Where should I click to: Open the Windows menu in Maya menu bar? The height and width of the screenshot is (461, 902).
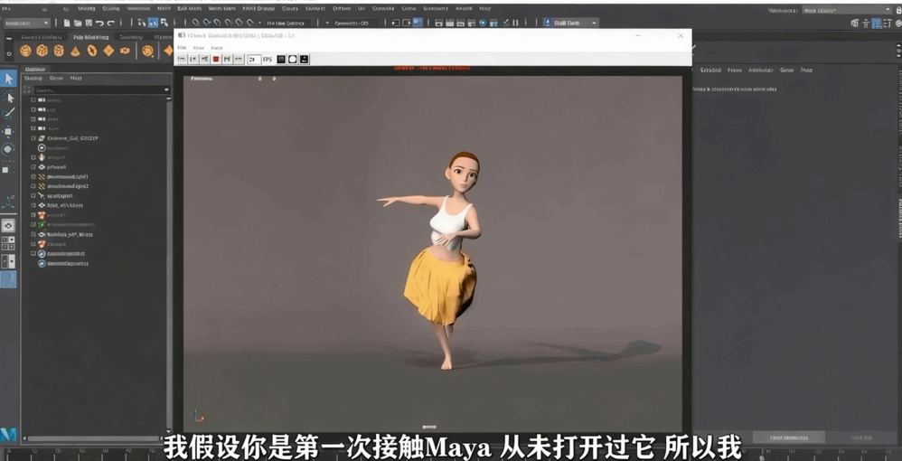(x=138, y=9)
